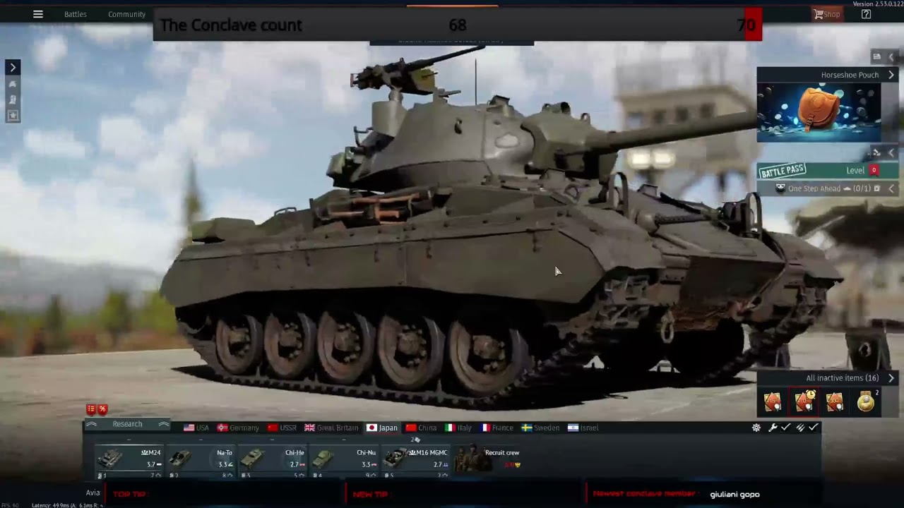Toggle the automatic repair checkbox
The height and width of the screenshot is (508, 904).
point(785,428)
